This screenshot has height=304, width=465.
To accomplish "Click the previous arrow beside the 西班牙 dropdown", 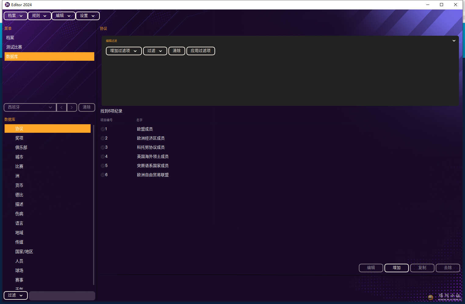I will click(x=62, y=107).
